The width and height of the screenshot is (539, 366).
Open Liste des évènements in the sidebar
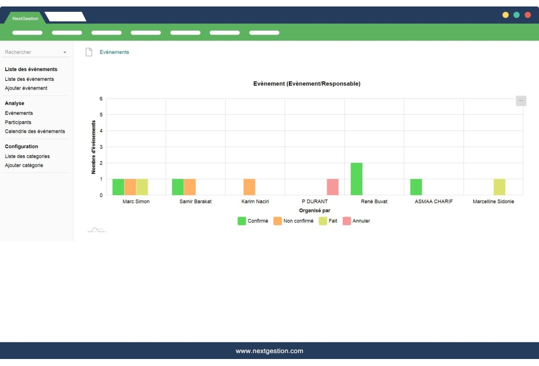29,79
